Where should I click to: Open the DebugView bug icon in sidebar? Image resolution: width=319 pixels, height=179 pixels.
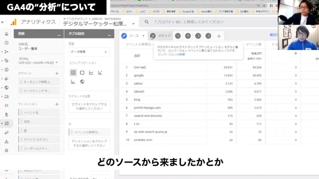tap(7, 150)
